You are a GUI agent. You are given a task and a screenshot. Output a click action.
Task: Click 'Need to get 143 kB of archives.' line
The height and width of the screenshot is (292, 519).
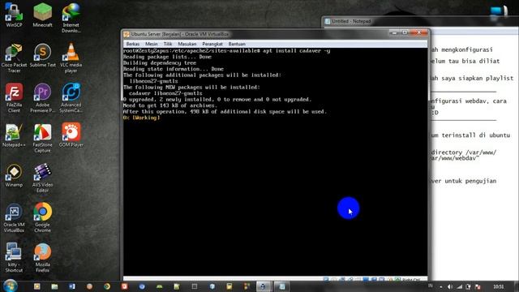click(170, 105)
